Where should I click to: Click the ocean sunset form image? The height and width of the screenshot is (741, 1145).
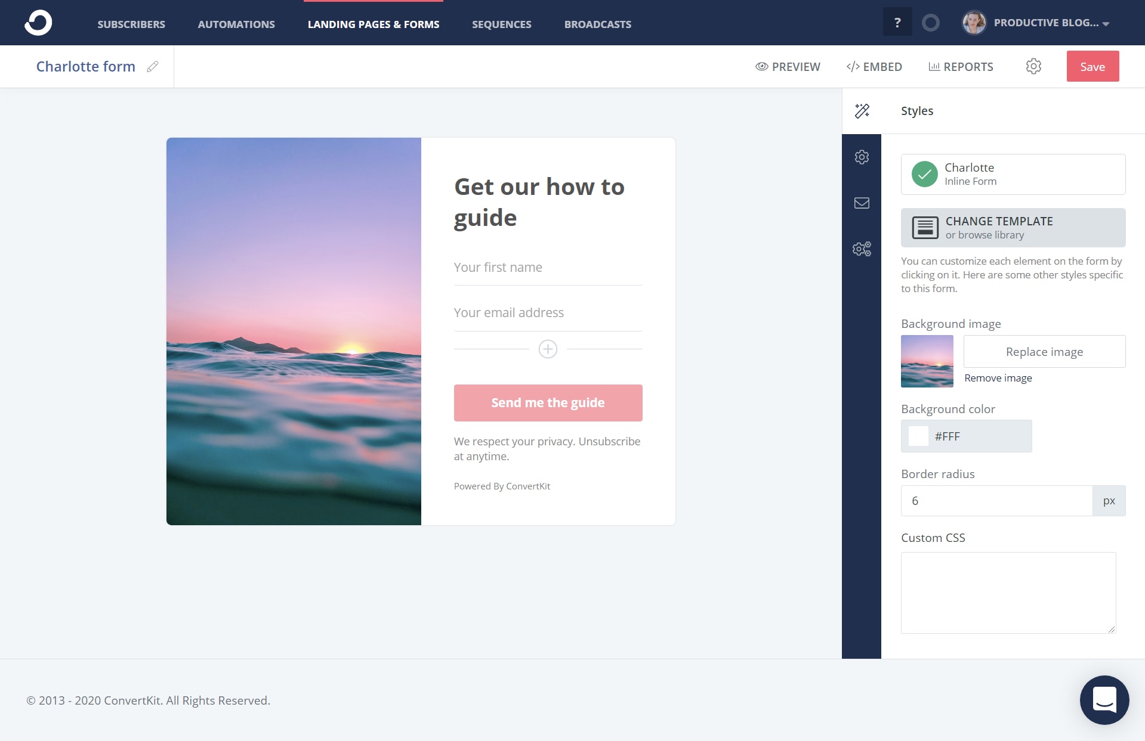[294, 331]
